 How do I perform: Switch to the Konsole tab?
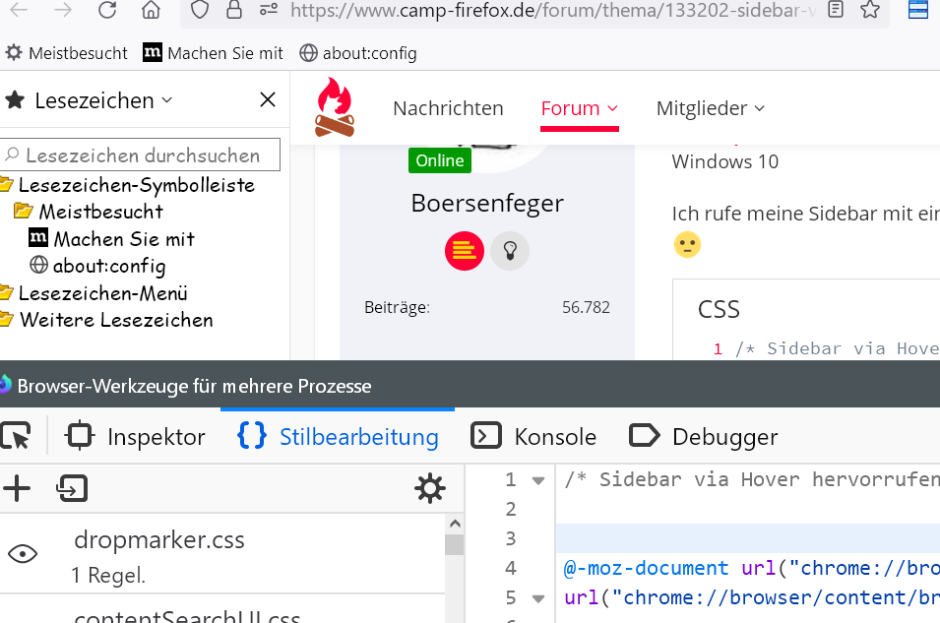[533, 437]
